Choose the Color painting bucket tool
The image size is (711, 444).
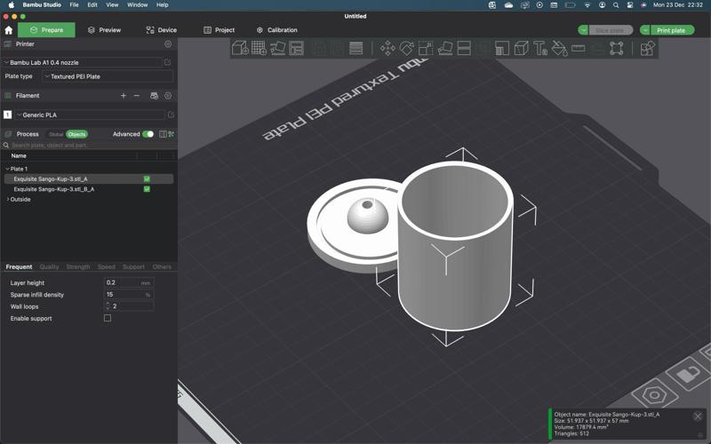559,48
